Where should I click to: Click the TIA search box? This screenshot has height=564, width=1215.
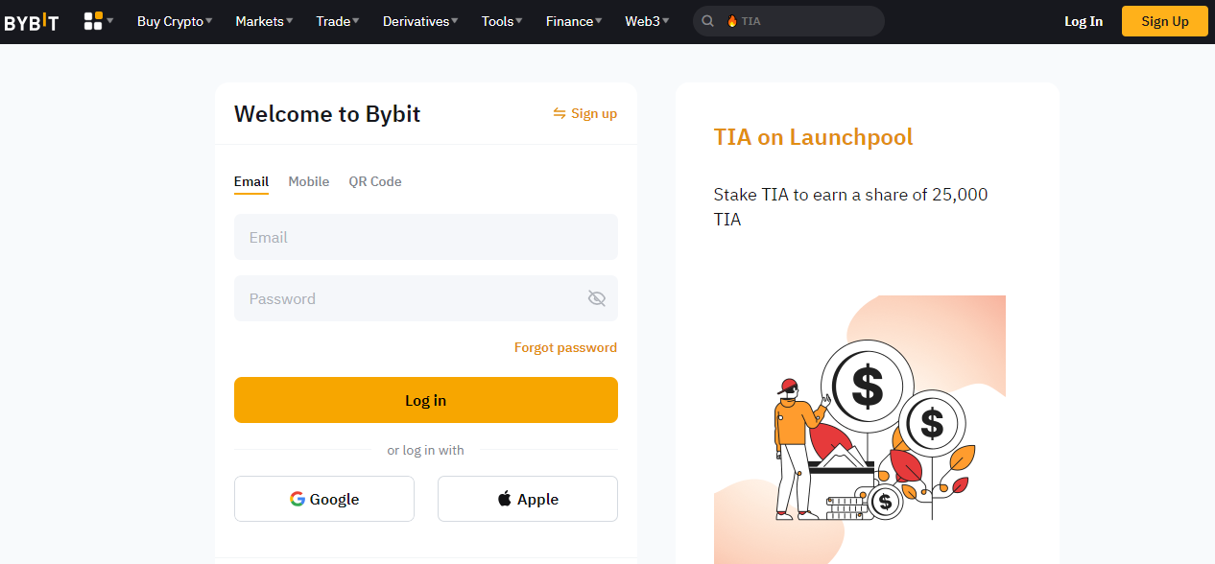(x=789, y=21)
